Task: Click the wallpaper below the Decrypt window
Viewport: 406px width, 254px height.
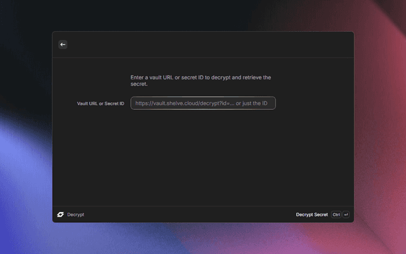Action: (x=203, y=239)
